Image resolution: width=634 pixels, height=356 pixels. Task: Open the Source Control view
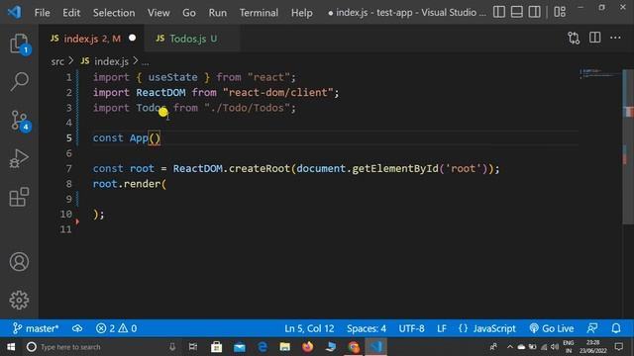[19, 121]
